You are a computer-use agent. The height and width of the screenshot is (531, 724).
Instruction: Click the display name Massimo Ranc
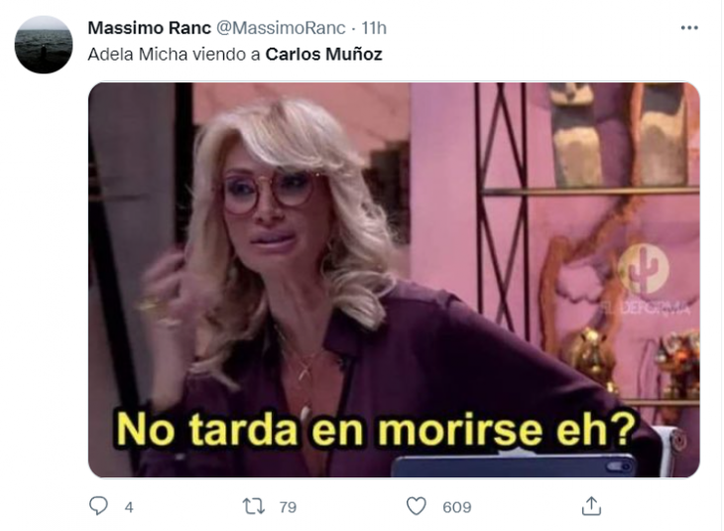click(x=149, y=28)
